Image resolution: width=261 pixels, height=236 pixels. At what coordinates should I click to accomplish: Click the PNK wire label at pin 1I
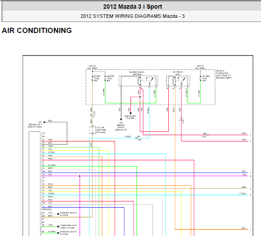click(50, 159)
